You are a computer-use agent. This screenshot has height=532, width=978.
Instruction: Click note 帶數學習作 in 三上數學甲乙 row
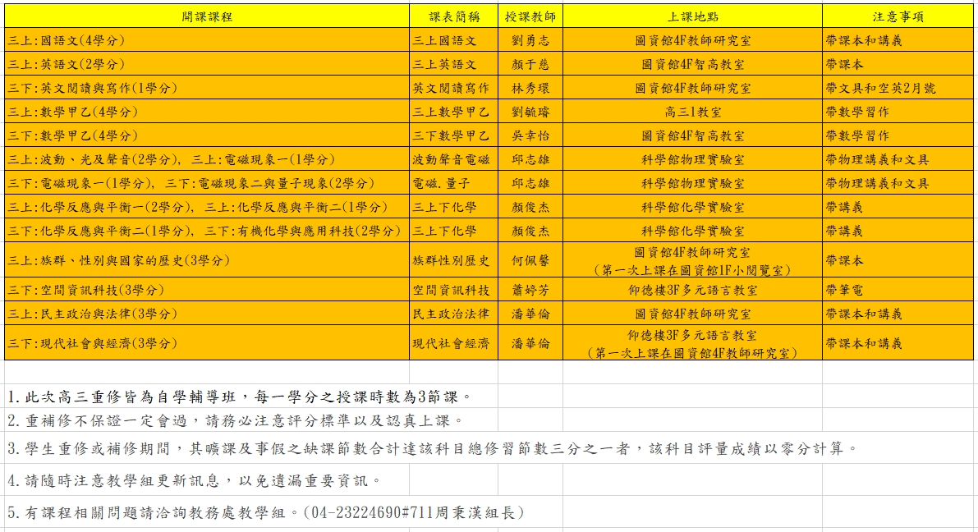point(898,112)
